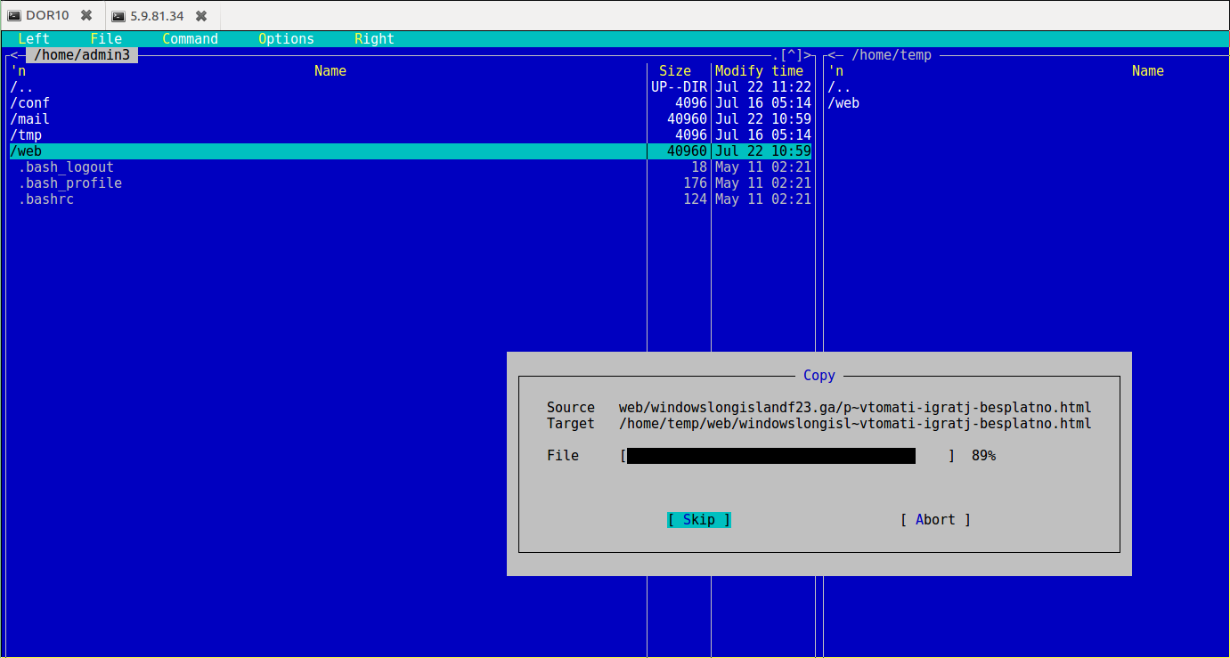
Task: Click the file copy progress bar
Action: point(787,456)
